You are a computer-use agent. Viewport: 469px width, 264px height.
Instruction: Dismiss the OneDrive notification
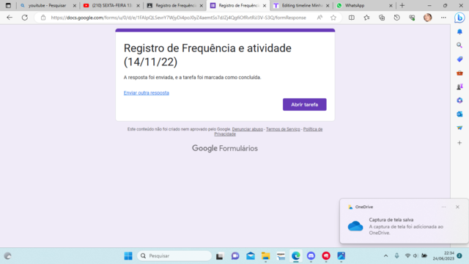coord(457,207)
